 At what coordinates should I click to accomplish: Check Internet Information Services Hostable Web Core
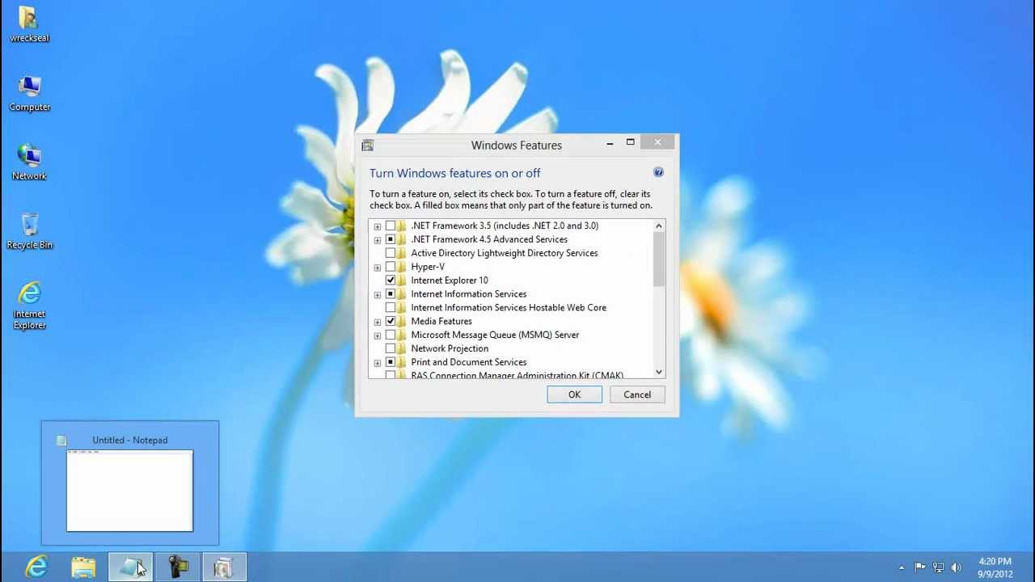pyautogui.click(x=391, y=308)
